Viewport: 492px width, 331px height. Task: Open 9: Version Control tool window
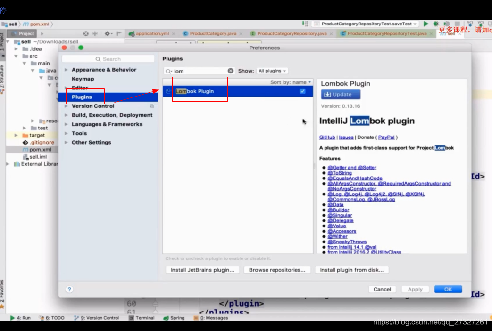click(x=96, y=318)
